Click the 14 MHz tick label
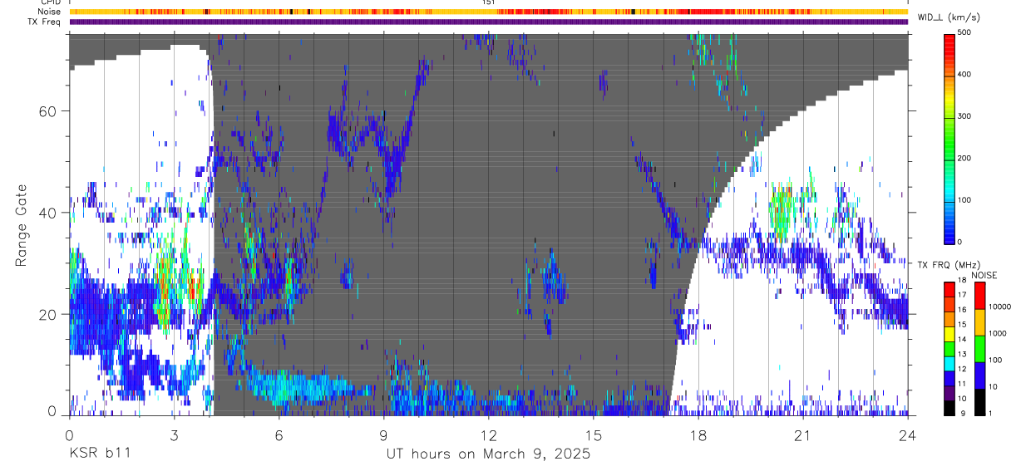The width and height of the screenshot is (1021, 471). 962,340
